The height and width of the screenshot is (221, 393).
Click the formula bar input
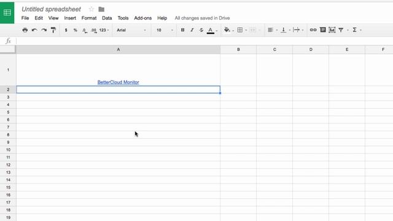204,41
